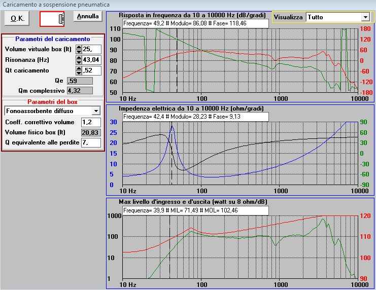
Task: Decrease the Qt caricamento value
Action: (x=79, y=72)
